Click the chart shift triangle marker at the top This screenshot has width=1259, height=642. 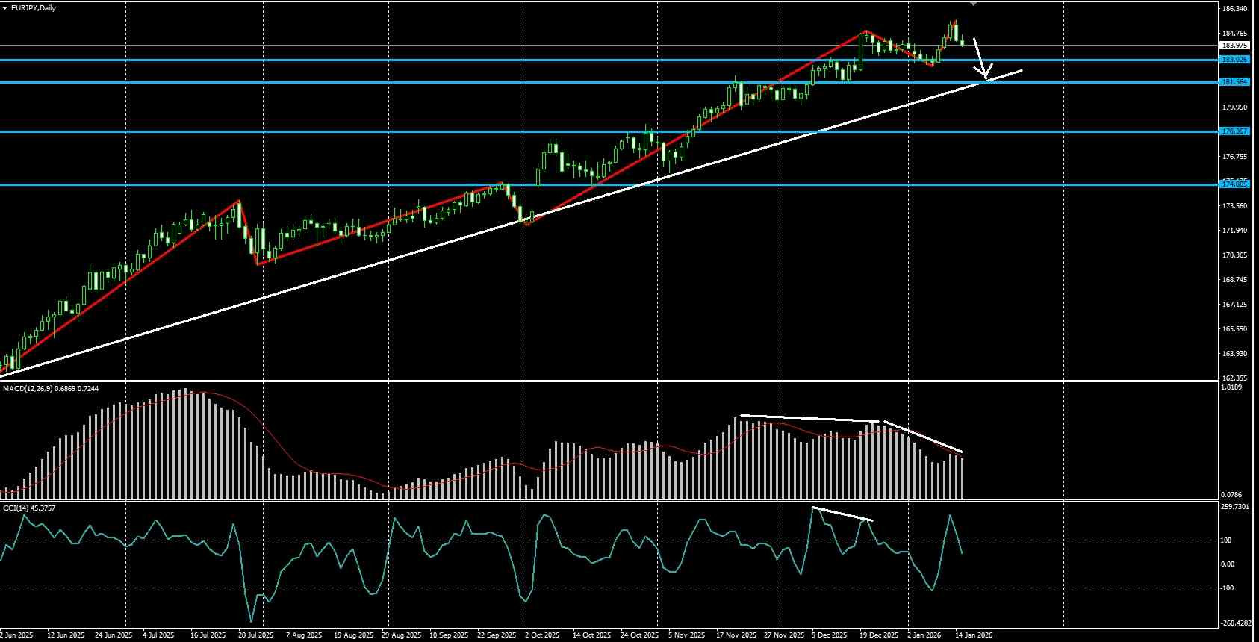click(973, 3)
